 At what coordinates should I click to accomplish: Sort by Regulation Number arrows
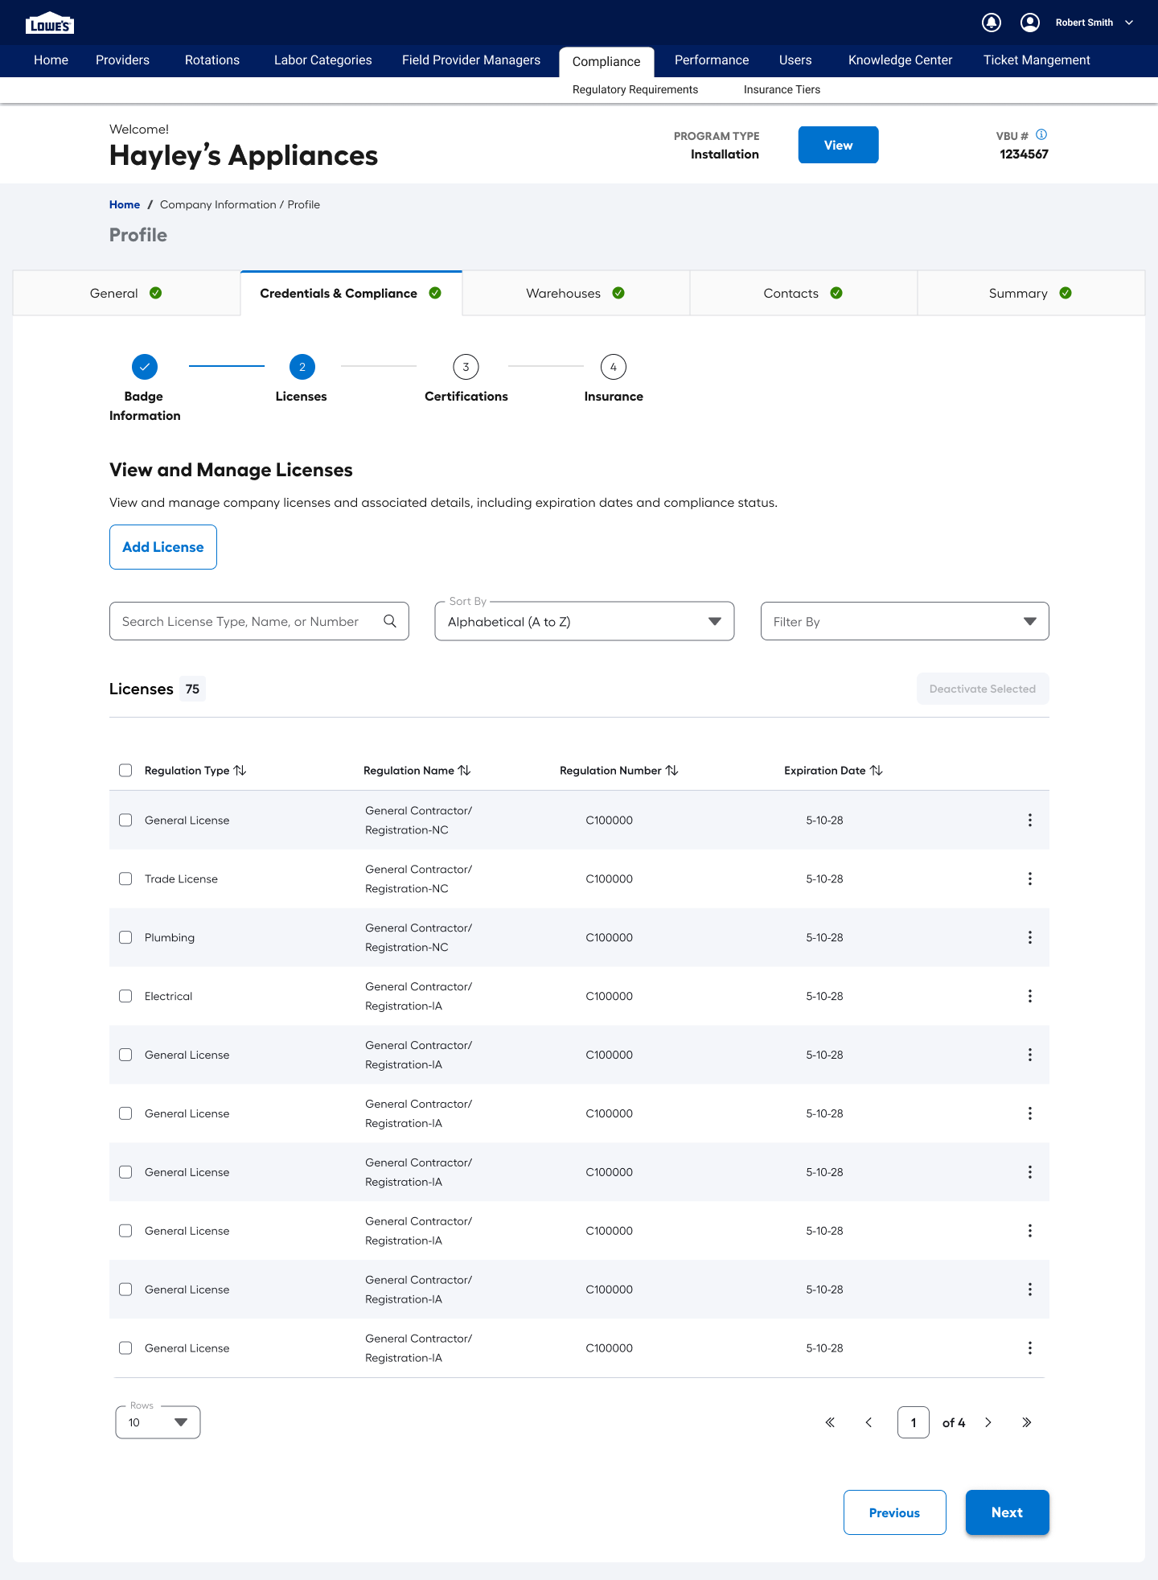pyautogui.click(x=672, y=771)
